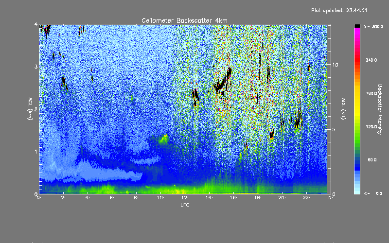Click the '16:' UTC tick label
This screenshot has height=243, width=389.
233,198
